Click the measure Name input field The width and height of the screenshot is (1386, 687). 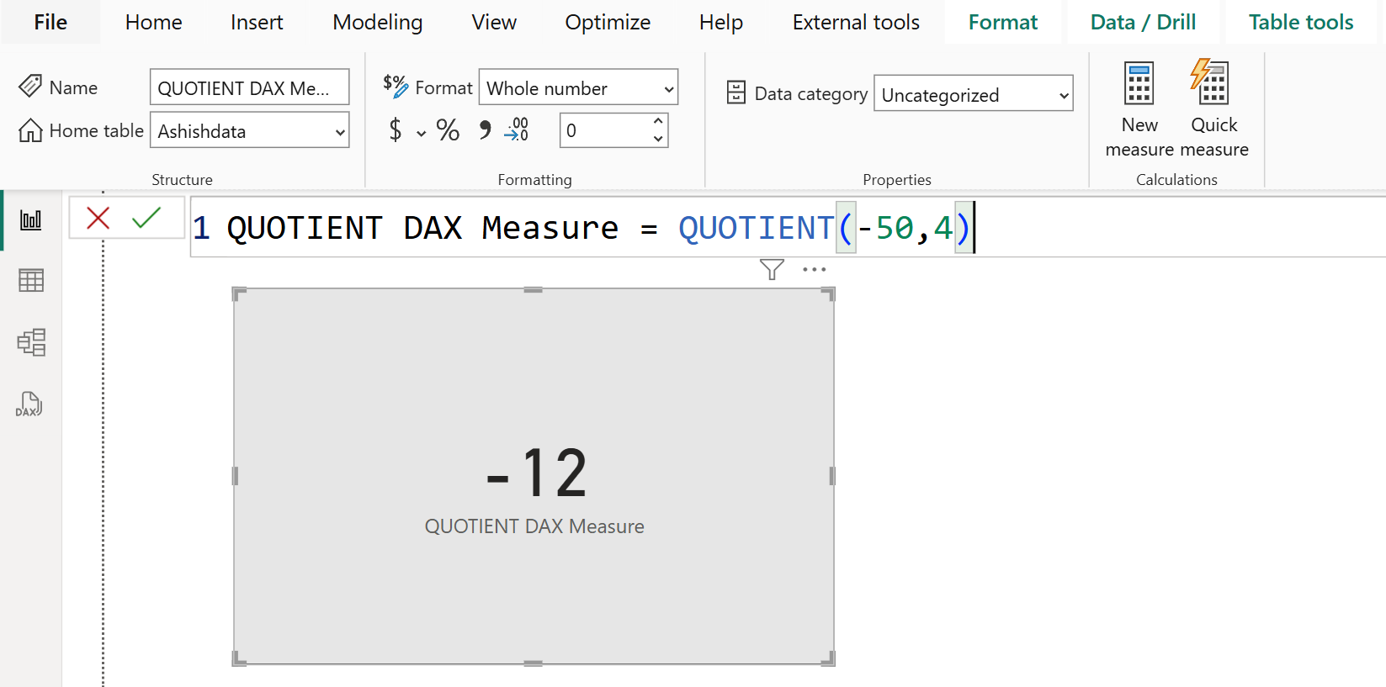249,87
